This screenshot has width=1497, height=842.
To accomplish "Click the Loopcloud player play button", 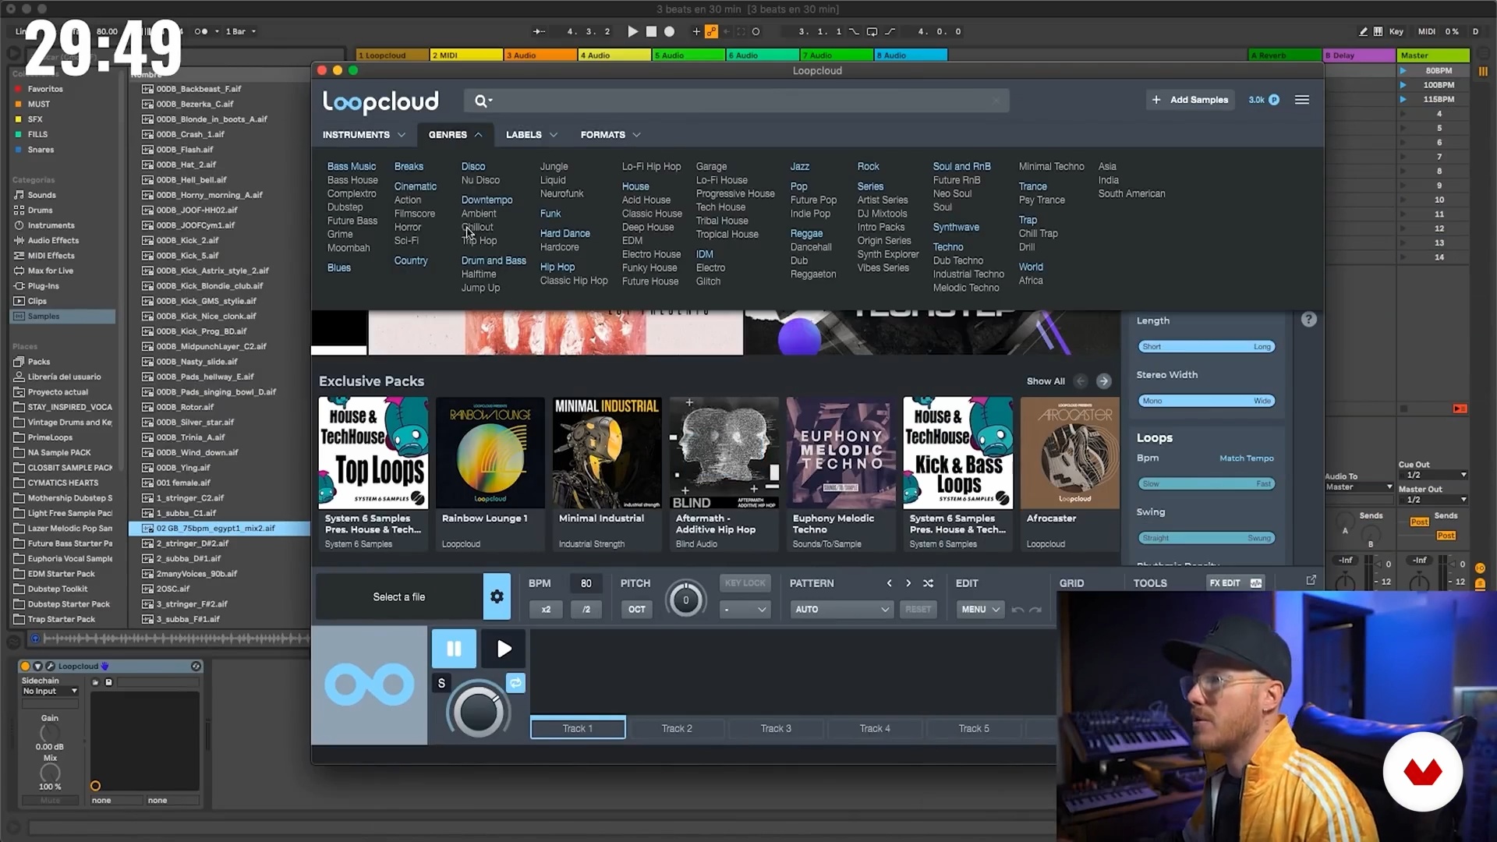I will [x=504, y=648].
